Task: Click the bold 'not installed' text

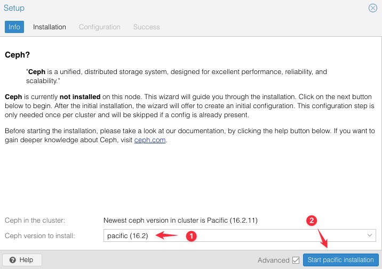Action: [x=80, y=97]
